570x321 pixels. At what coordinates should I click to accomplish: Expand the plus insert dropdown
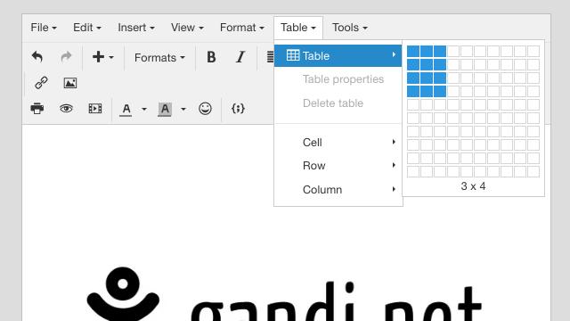pos(103,57)
